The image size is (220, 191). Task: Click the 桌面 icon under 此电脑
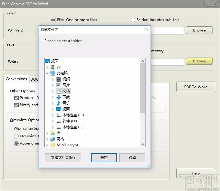click(59, 109)
